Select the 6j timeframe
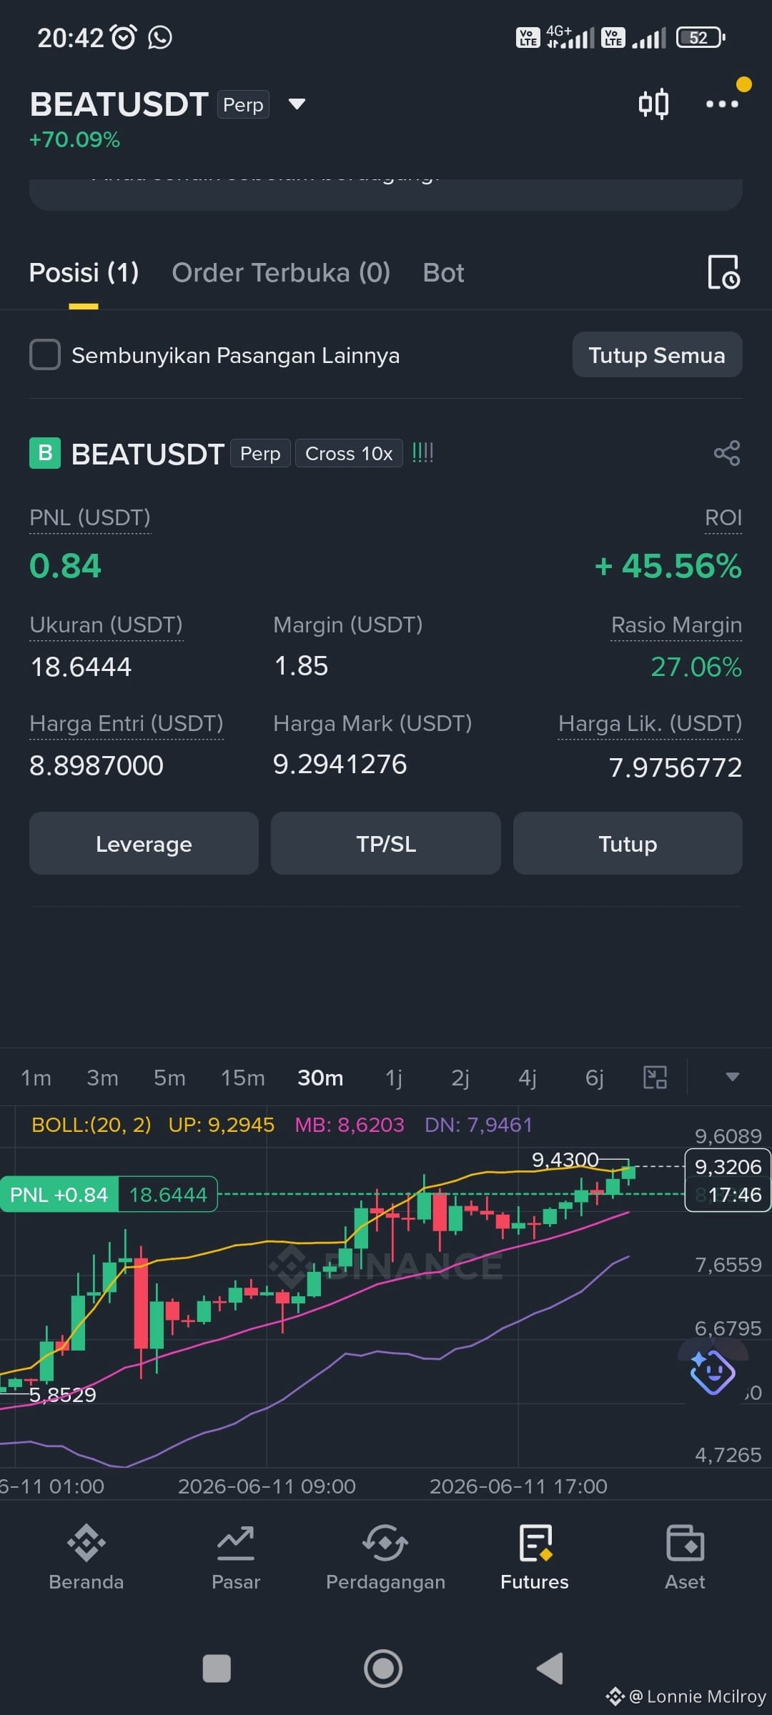This screenshot has width=772, height=1715. pos(595,1077)
